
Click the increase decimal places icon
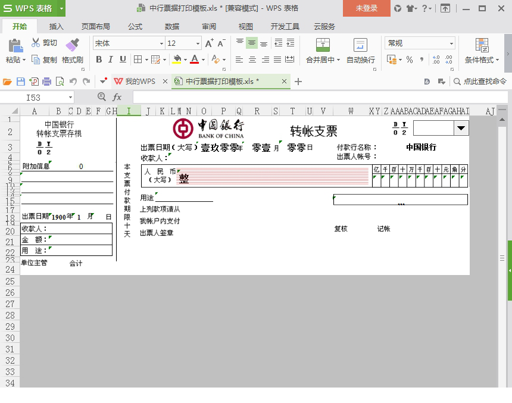coord(436,60)
